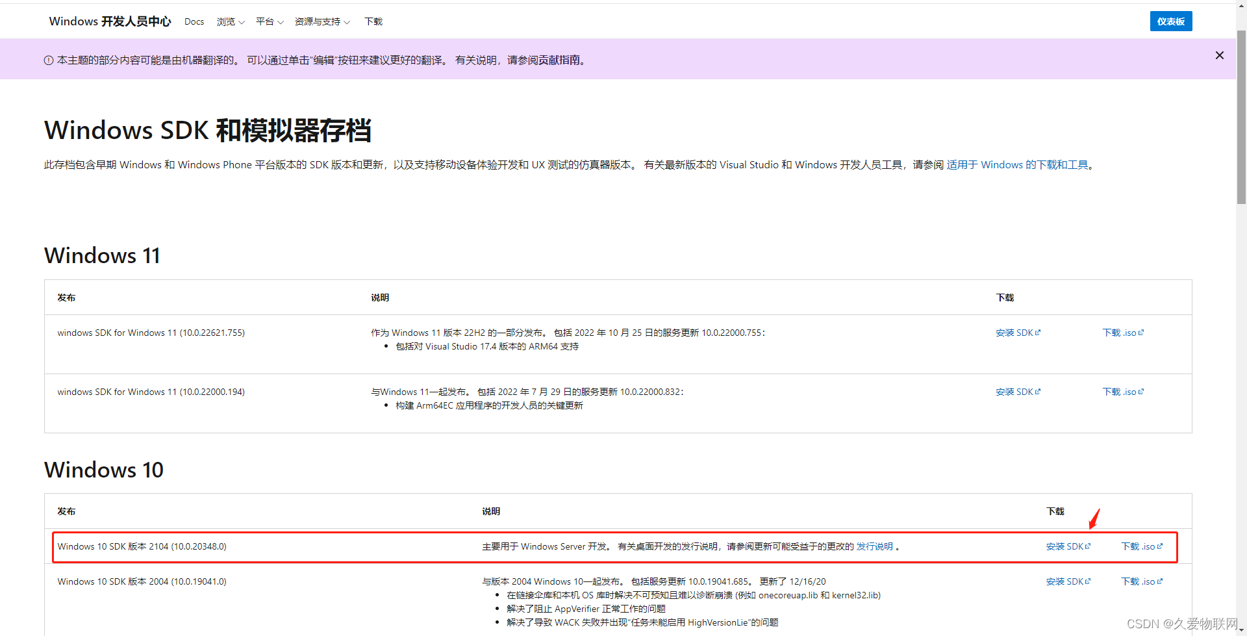Expand the 资源与支持 dropdown menu
This screenshot has width=1247, height=636.
(x=322, y=21)
